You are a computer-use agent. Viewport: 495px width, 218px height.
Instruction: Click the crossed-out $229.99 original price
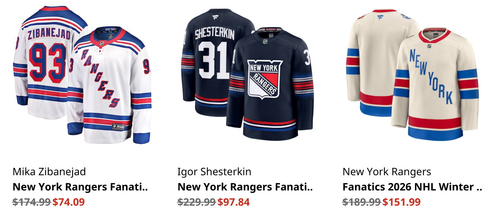(197, 202)
